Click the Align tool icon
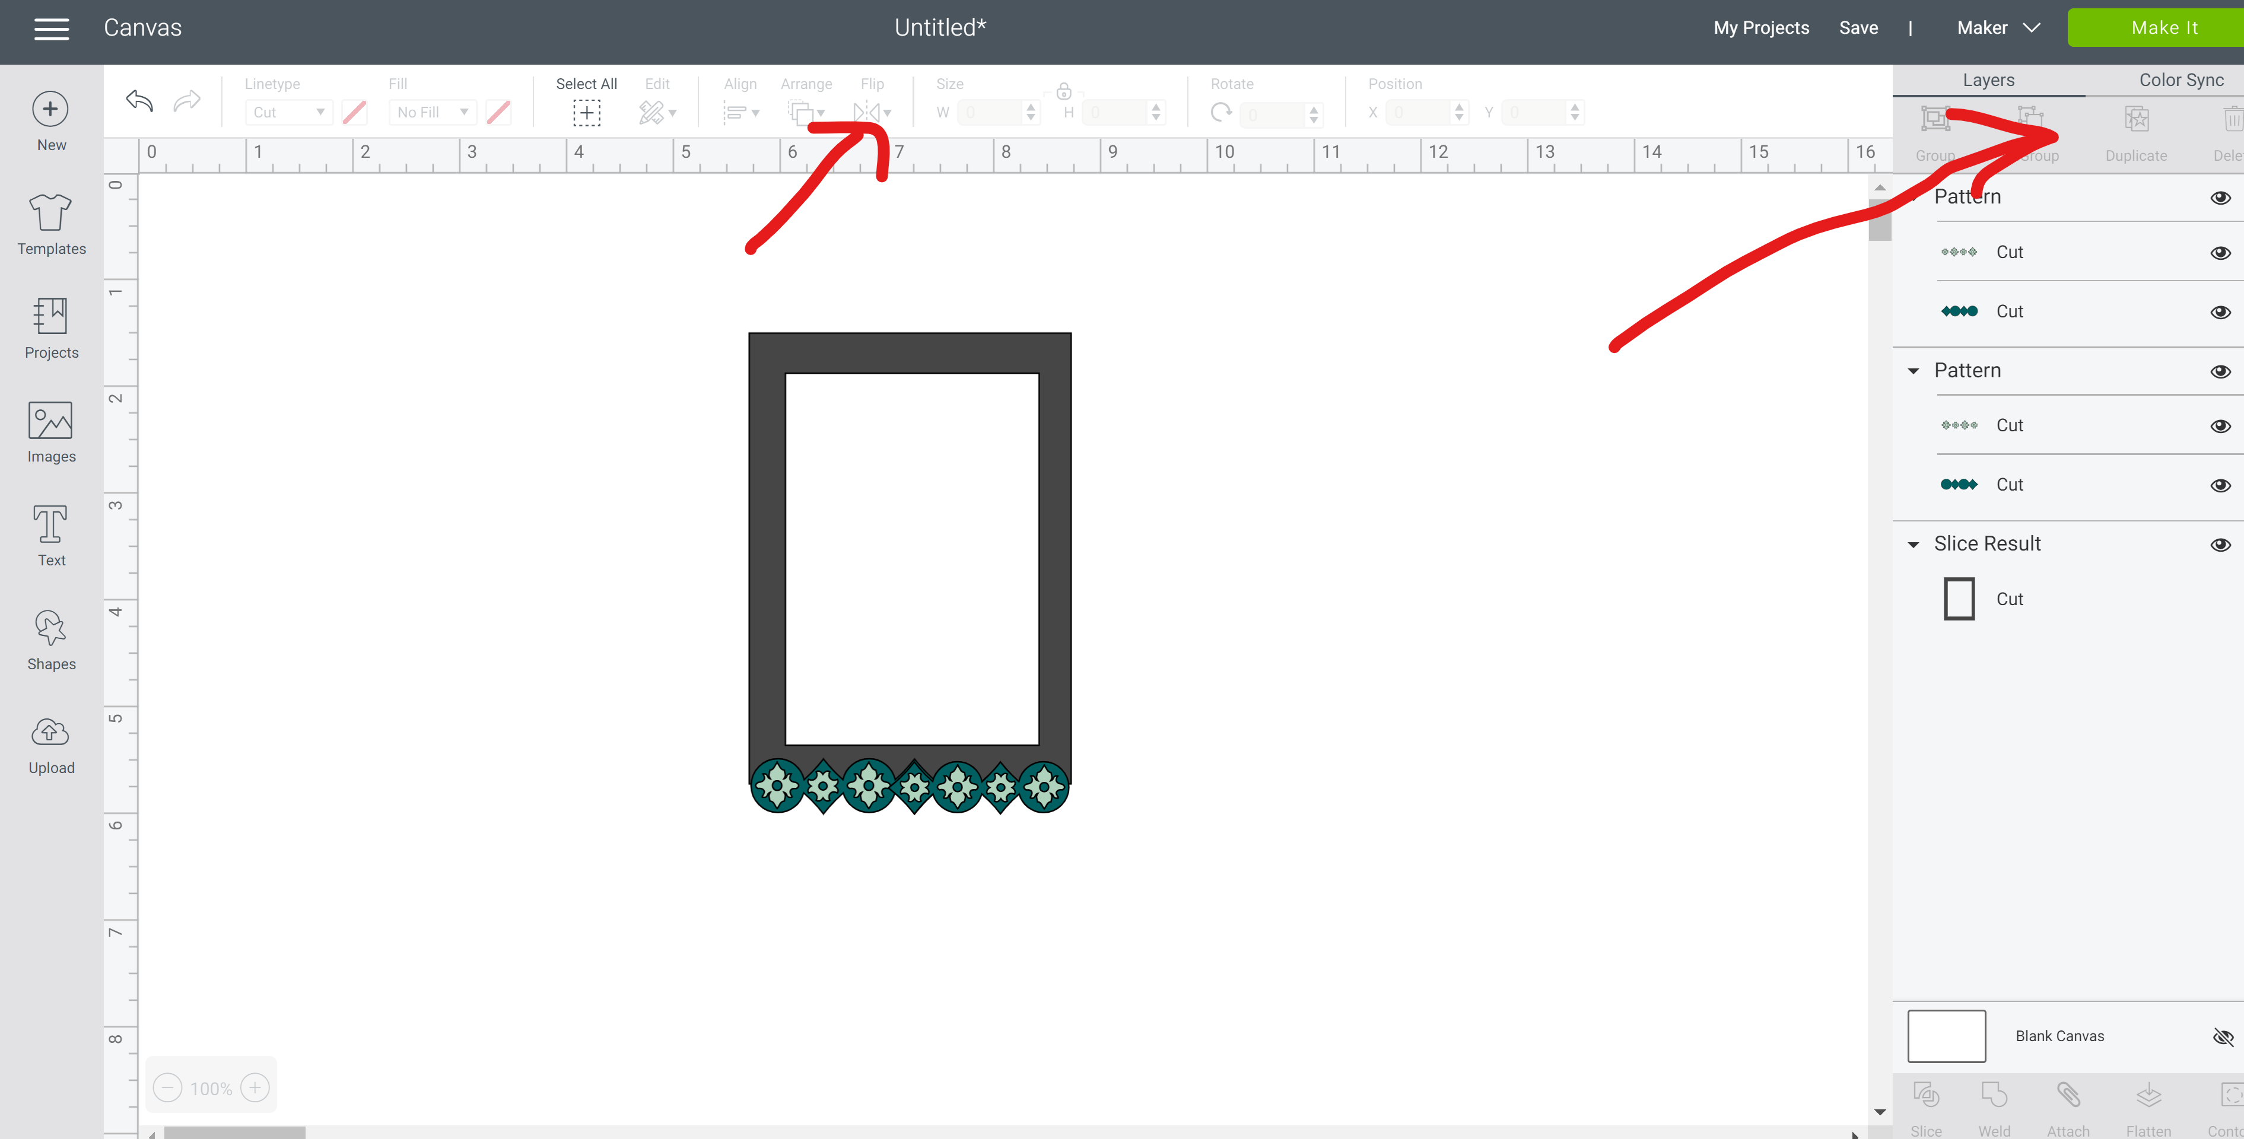Viewport: 2244px width, 1139px height. (739, 113)
